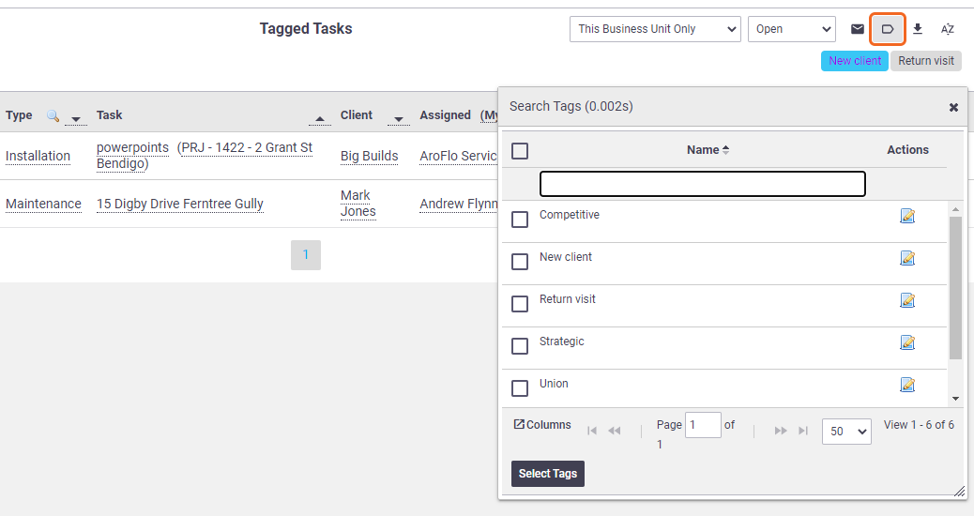Click the Task column header
Image resolution: width=974 pixels, height=516 pixels.
click(110, 115)
